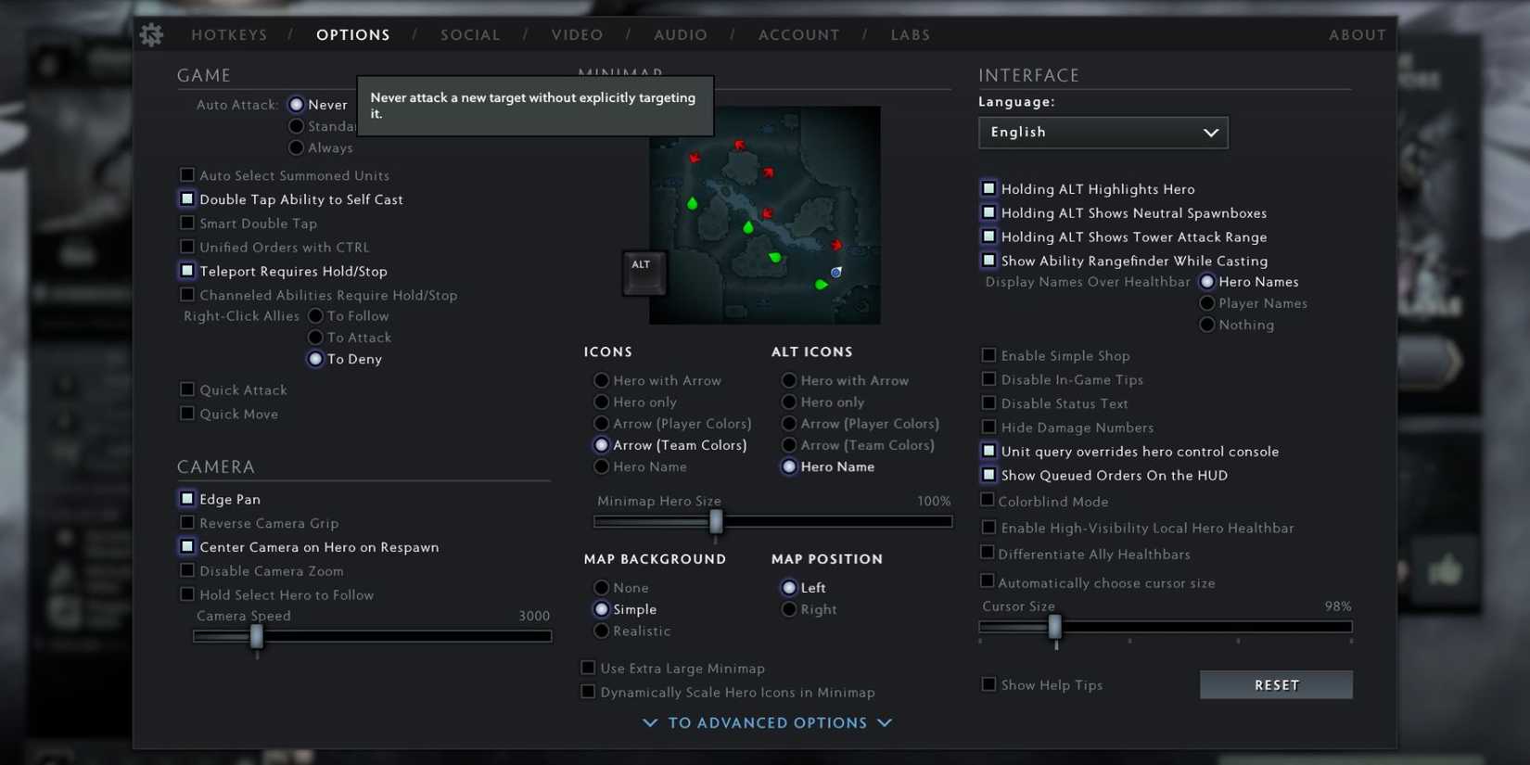Toggle Holding ALT Shows Tower Attack Range
1530x765 pixels.
[x=989, y=236]
